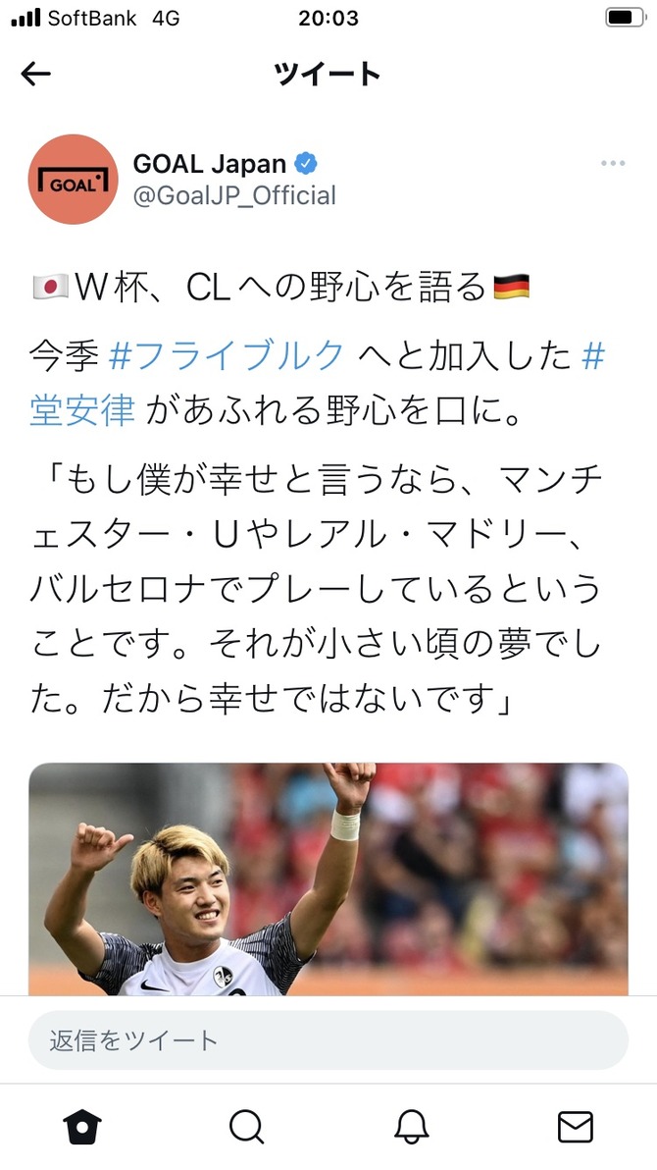
Task: Tap the GOAL Japan display name
Action: click(210, 163)
